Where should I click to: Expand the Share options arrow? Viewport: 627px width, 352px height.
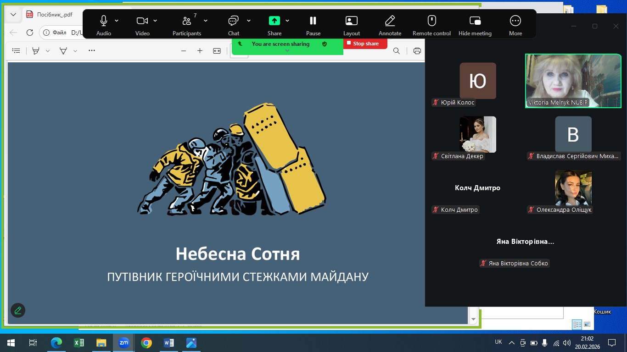click(x=287, y=21)
